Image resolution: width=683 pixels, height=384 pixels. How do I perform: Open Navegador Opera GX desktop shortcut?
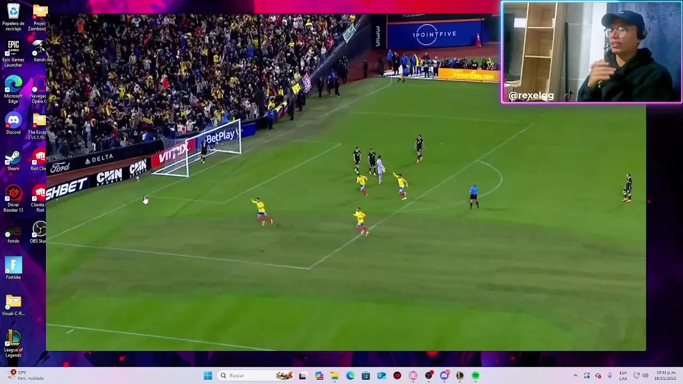[x=38, y=90]
